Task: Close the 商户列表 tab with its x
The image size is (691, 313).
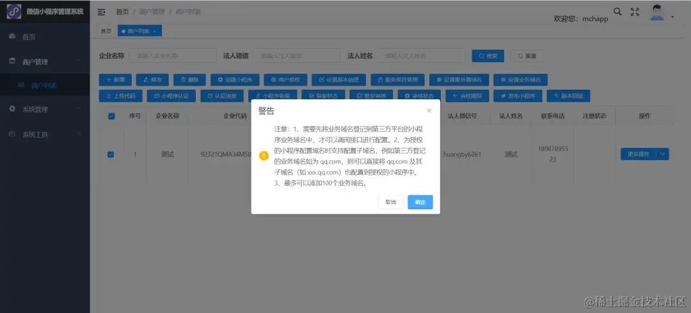Action: click(x=154, y=31)
